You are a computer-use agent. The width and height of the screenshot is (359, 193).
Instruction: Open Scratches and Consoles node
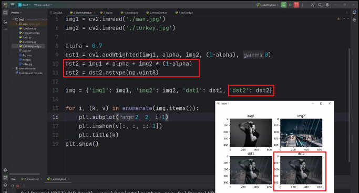(29, 73)
